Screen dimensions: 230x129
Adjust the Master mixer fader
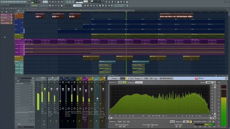[x=45, y=89]
